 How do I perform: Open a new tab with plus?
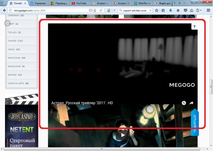coord(179,3)
